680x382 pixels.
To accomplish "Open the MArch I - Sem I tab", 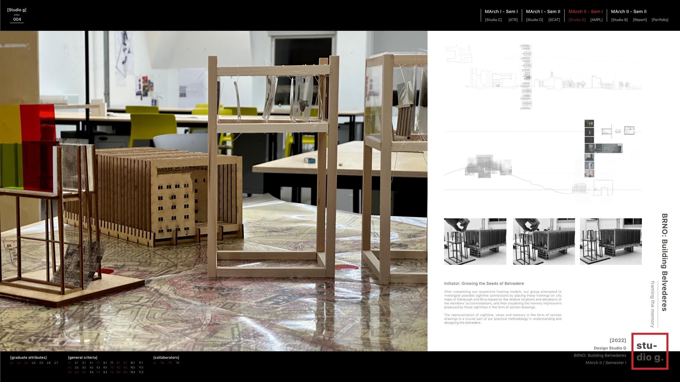I will [501, 12].
